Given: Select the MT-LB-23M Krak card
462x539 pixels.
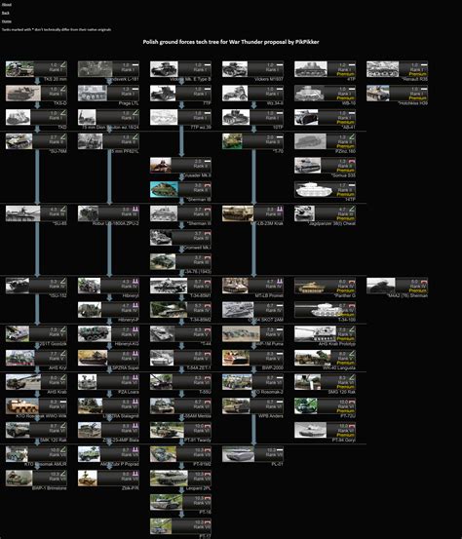Looking at the screenshot, I should coord(252,213).
